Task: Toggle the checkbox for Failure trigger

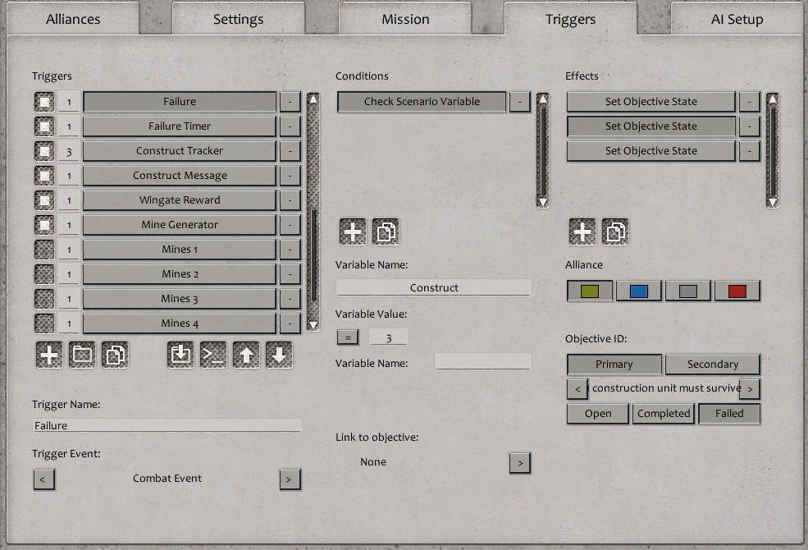Action: (44, 102)
